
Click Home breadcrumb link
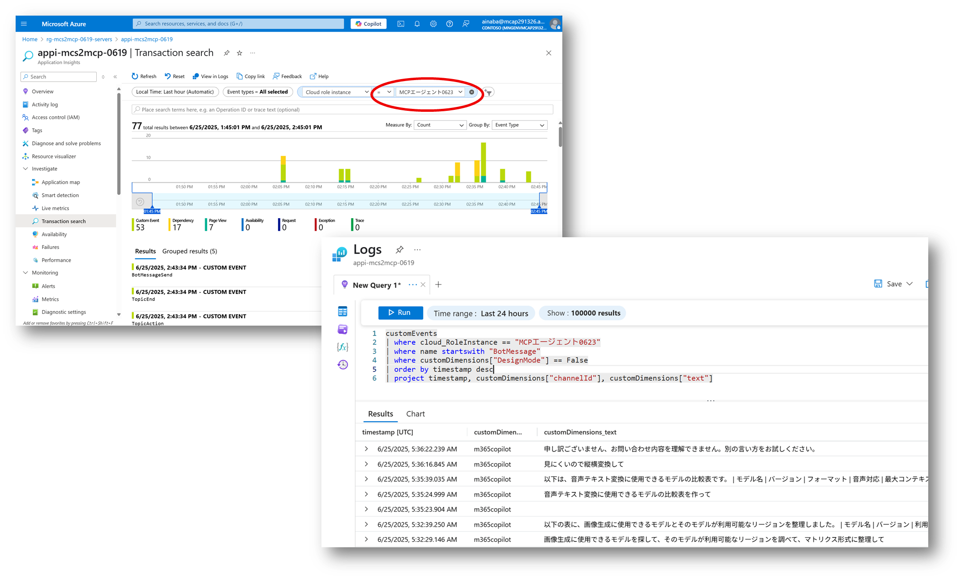(30, 40)
